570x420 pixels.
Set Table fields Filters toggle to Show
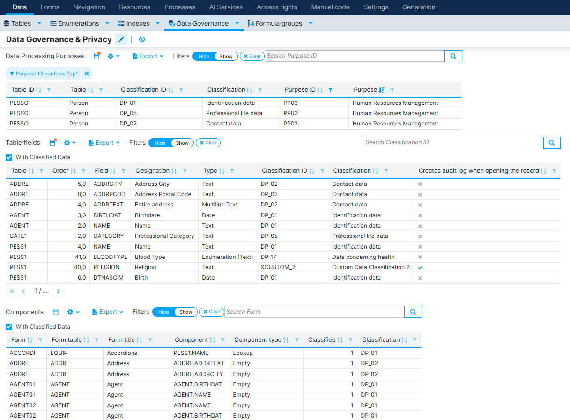[x=182, y=143]
